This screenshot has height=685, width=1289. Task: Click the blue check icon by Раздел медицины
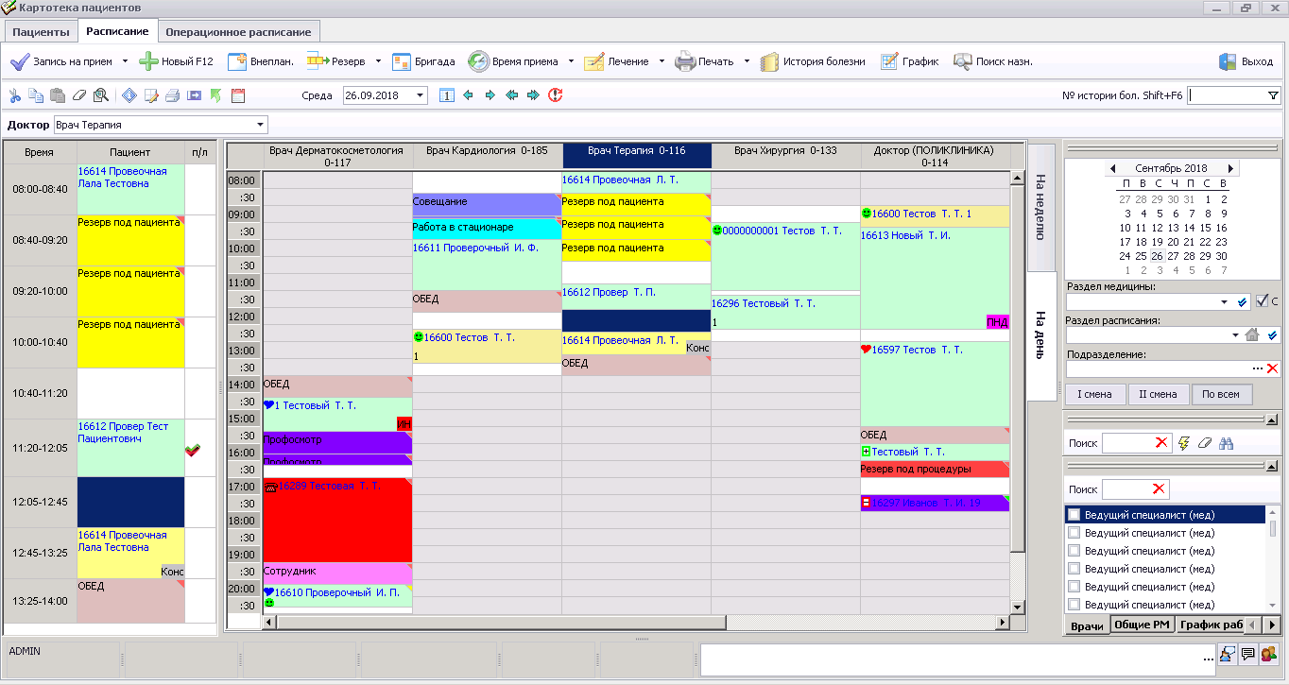(1243, 302)
